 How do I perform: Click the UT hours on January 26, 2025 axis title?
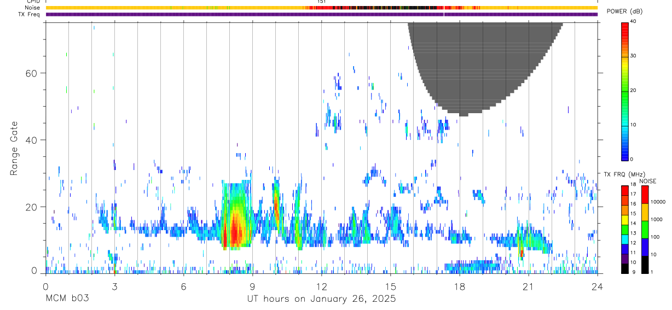322,299
